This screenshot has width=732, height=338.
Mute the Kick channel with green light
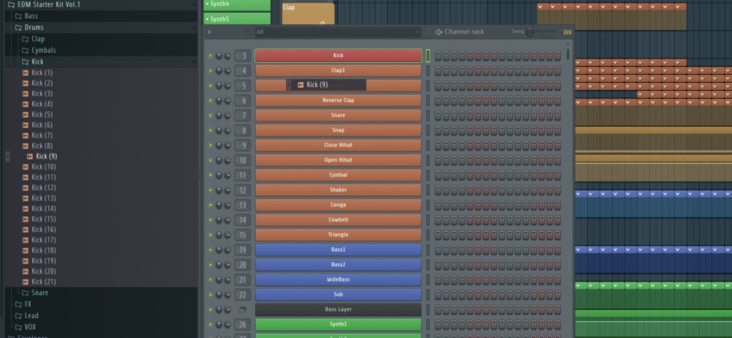coord(211,56)
